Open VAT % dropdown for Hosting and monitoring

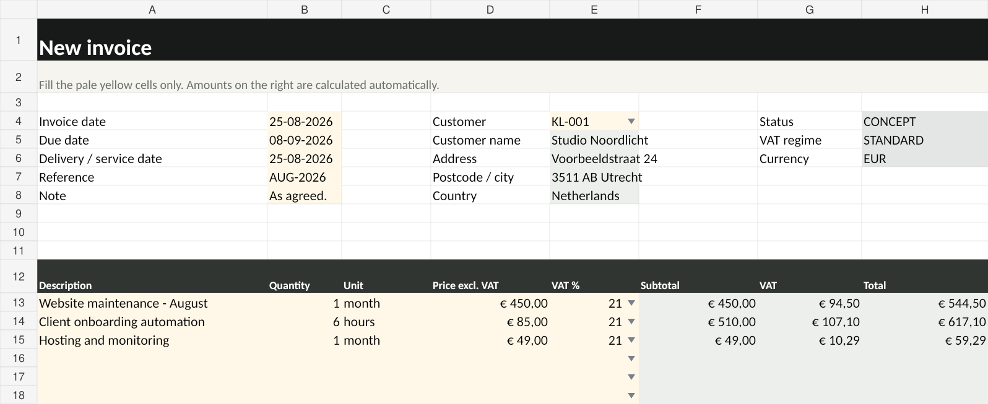pos(631,340)
